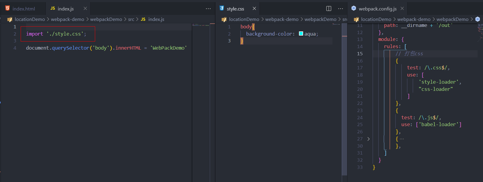
Task: Close the style.css editor tab
Action: tap(254, 8)
